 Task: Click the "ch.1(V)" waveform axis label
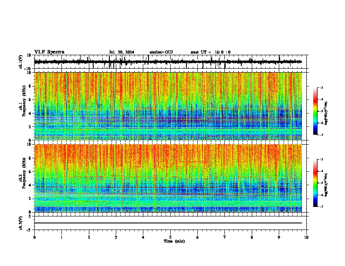point(21,62)
